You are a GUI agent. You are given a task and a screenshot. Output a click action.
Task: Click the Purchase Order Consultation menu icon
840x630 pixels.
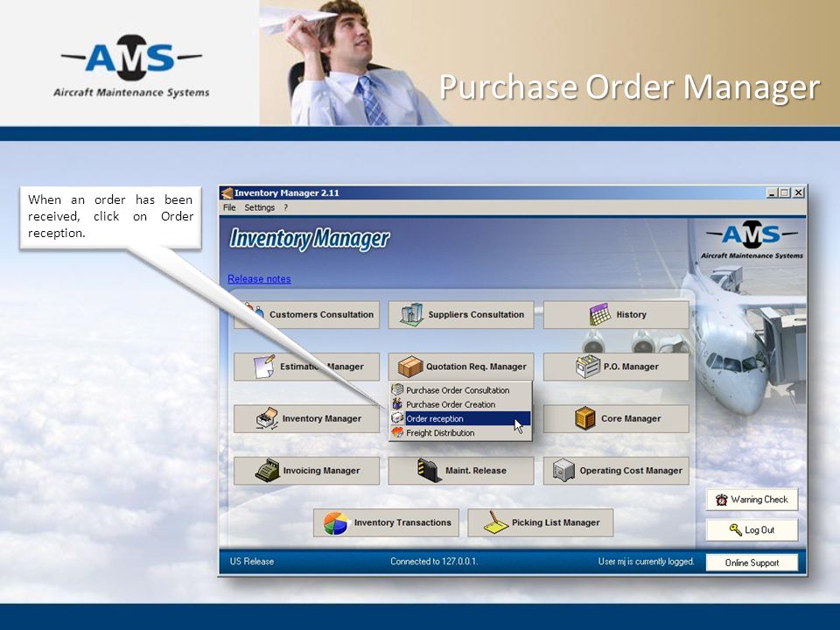397,390
